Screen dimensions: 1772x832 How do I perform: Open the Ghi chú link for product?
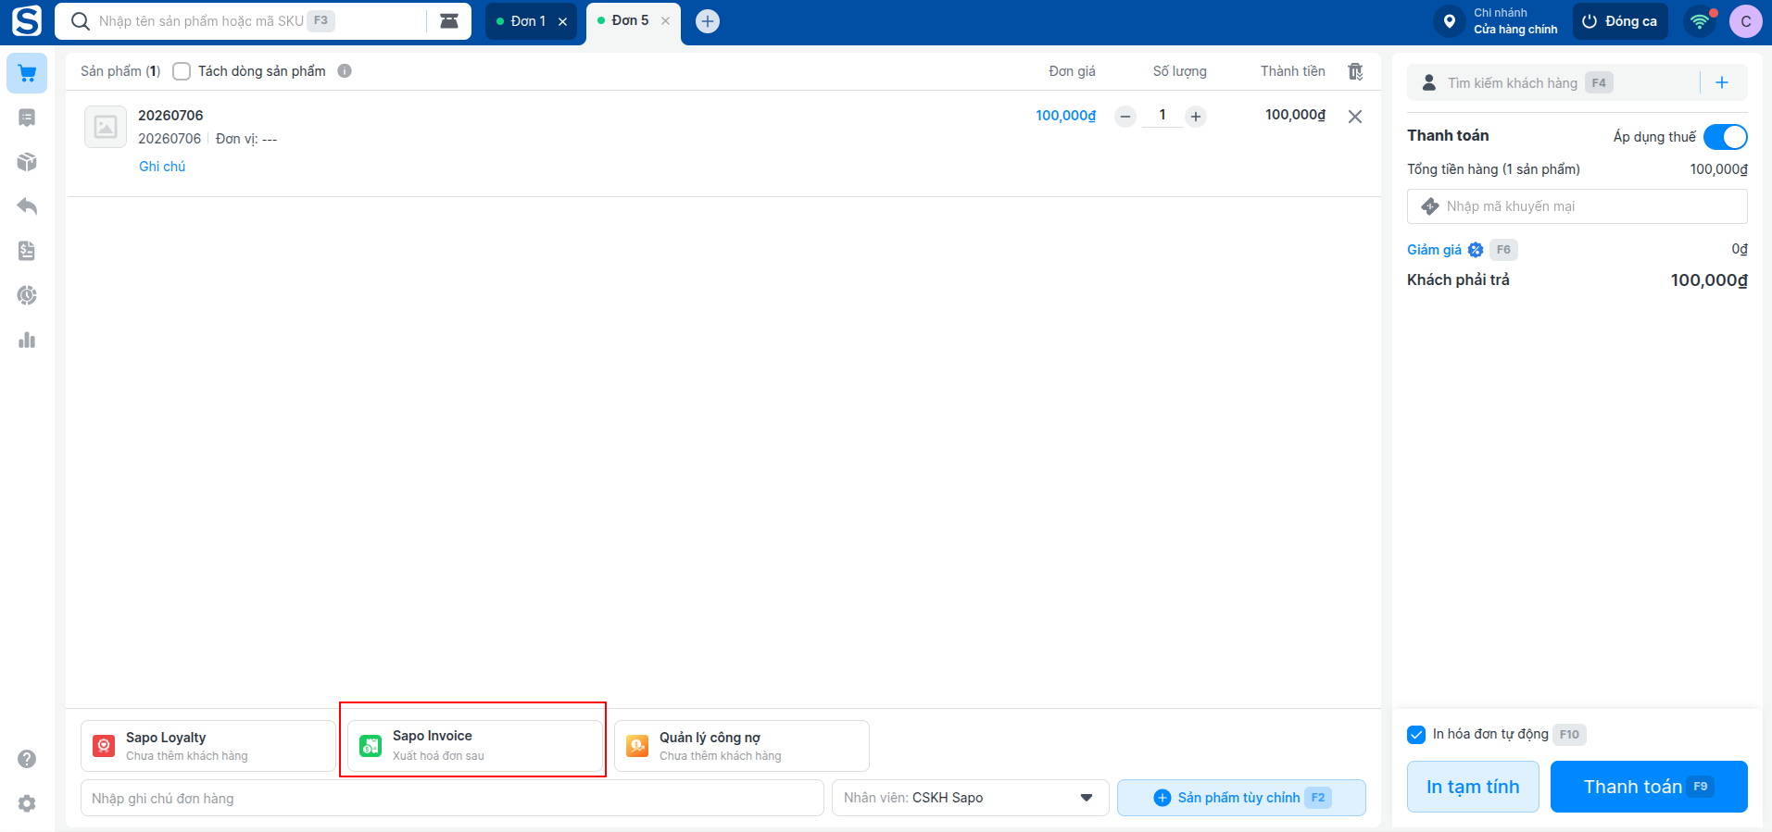(162, 167)
